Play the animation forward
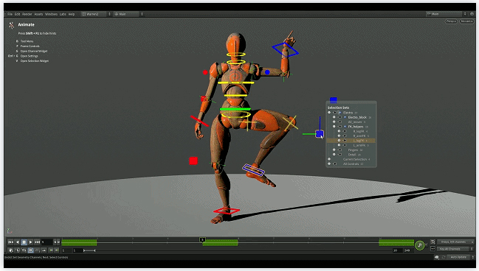Viewport: 479px width, 271px height. (x=30, y=242)
